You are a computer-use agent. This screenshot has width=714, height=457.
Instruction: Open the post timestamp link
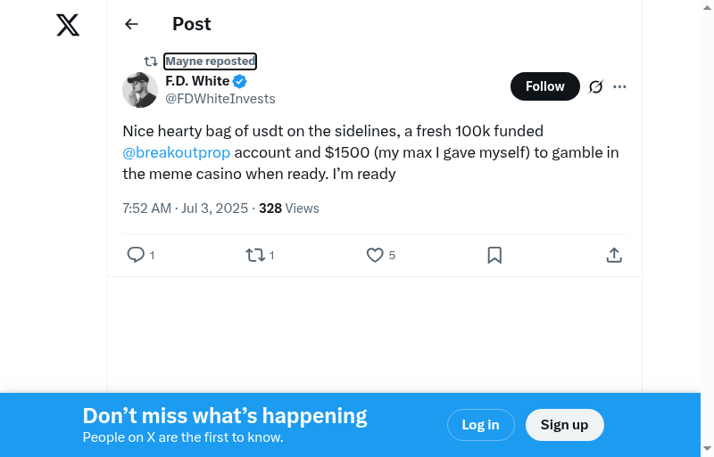click(185, 208)
